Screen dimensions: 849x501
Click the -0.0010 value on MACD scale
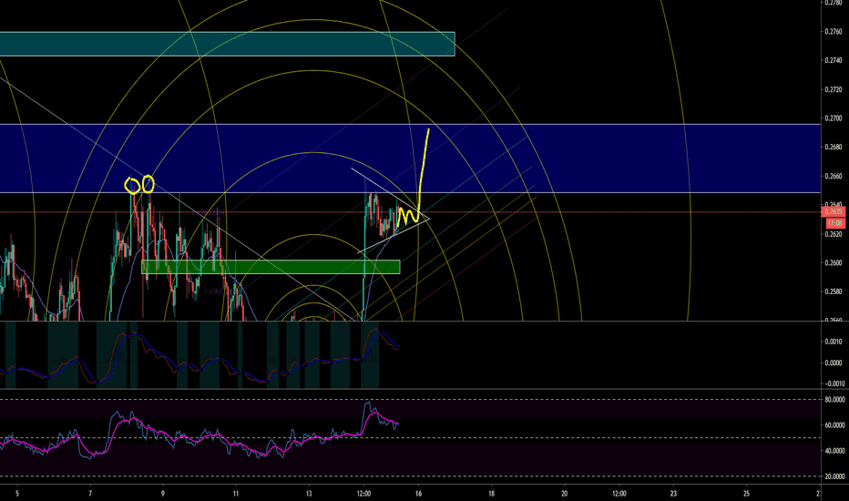[x=833, y=383]
